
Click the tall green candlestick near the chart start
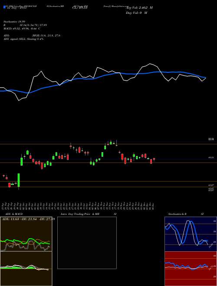[x=19, y=180]
